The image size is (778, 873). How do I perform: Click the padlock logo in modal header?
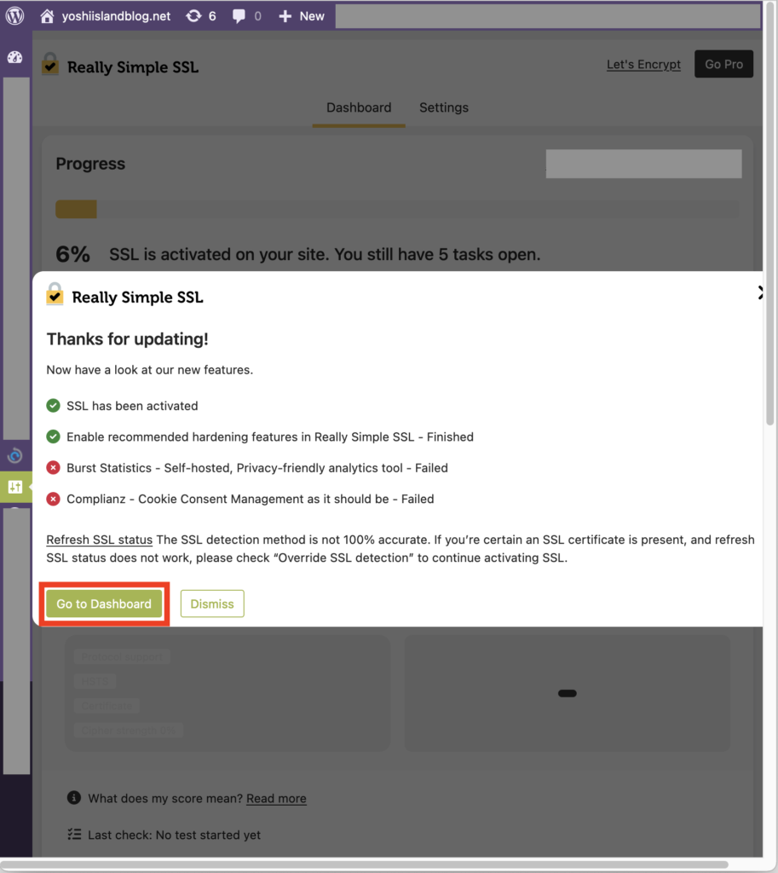pyautogui.click(x=55, y=294)
